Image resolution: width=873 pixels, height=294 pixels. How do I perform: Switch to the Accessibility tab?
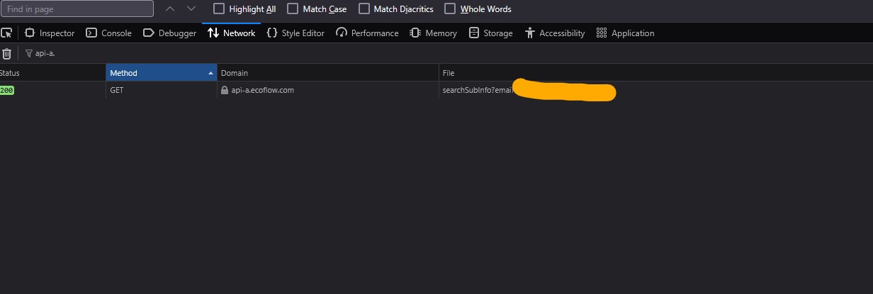pyautogui.click(x=555, y=33)
